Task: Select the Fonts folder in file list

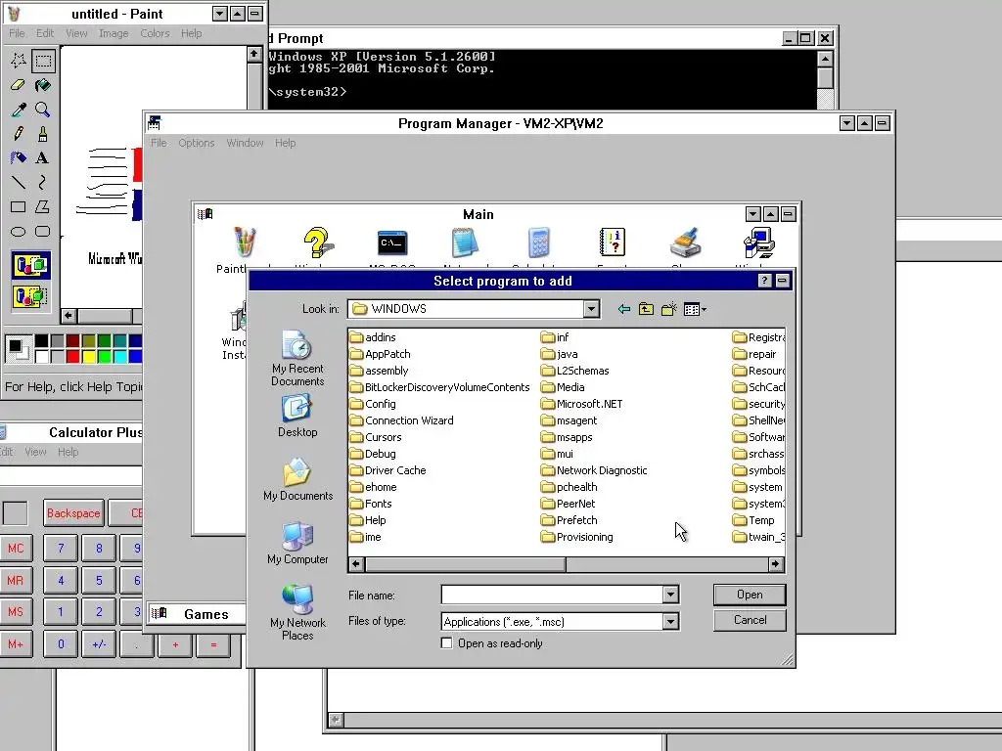Action: point(371,504)
